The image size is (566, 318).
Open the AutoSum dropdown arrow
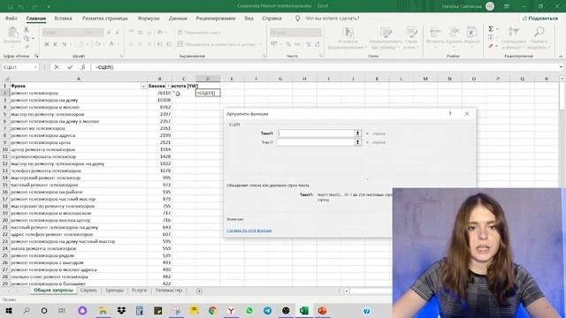(x=497, y=29)
